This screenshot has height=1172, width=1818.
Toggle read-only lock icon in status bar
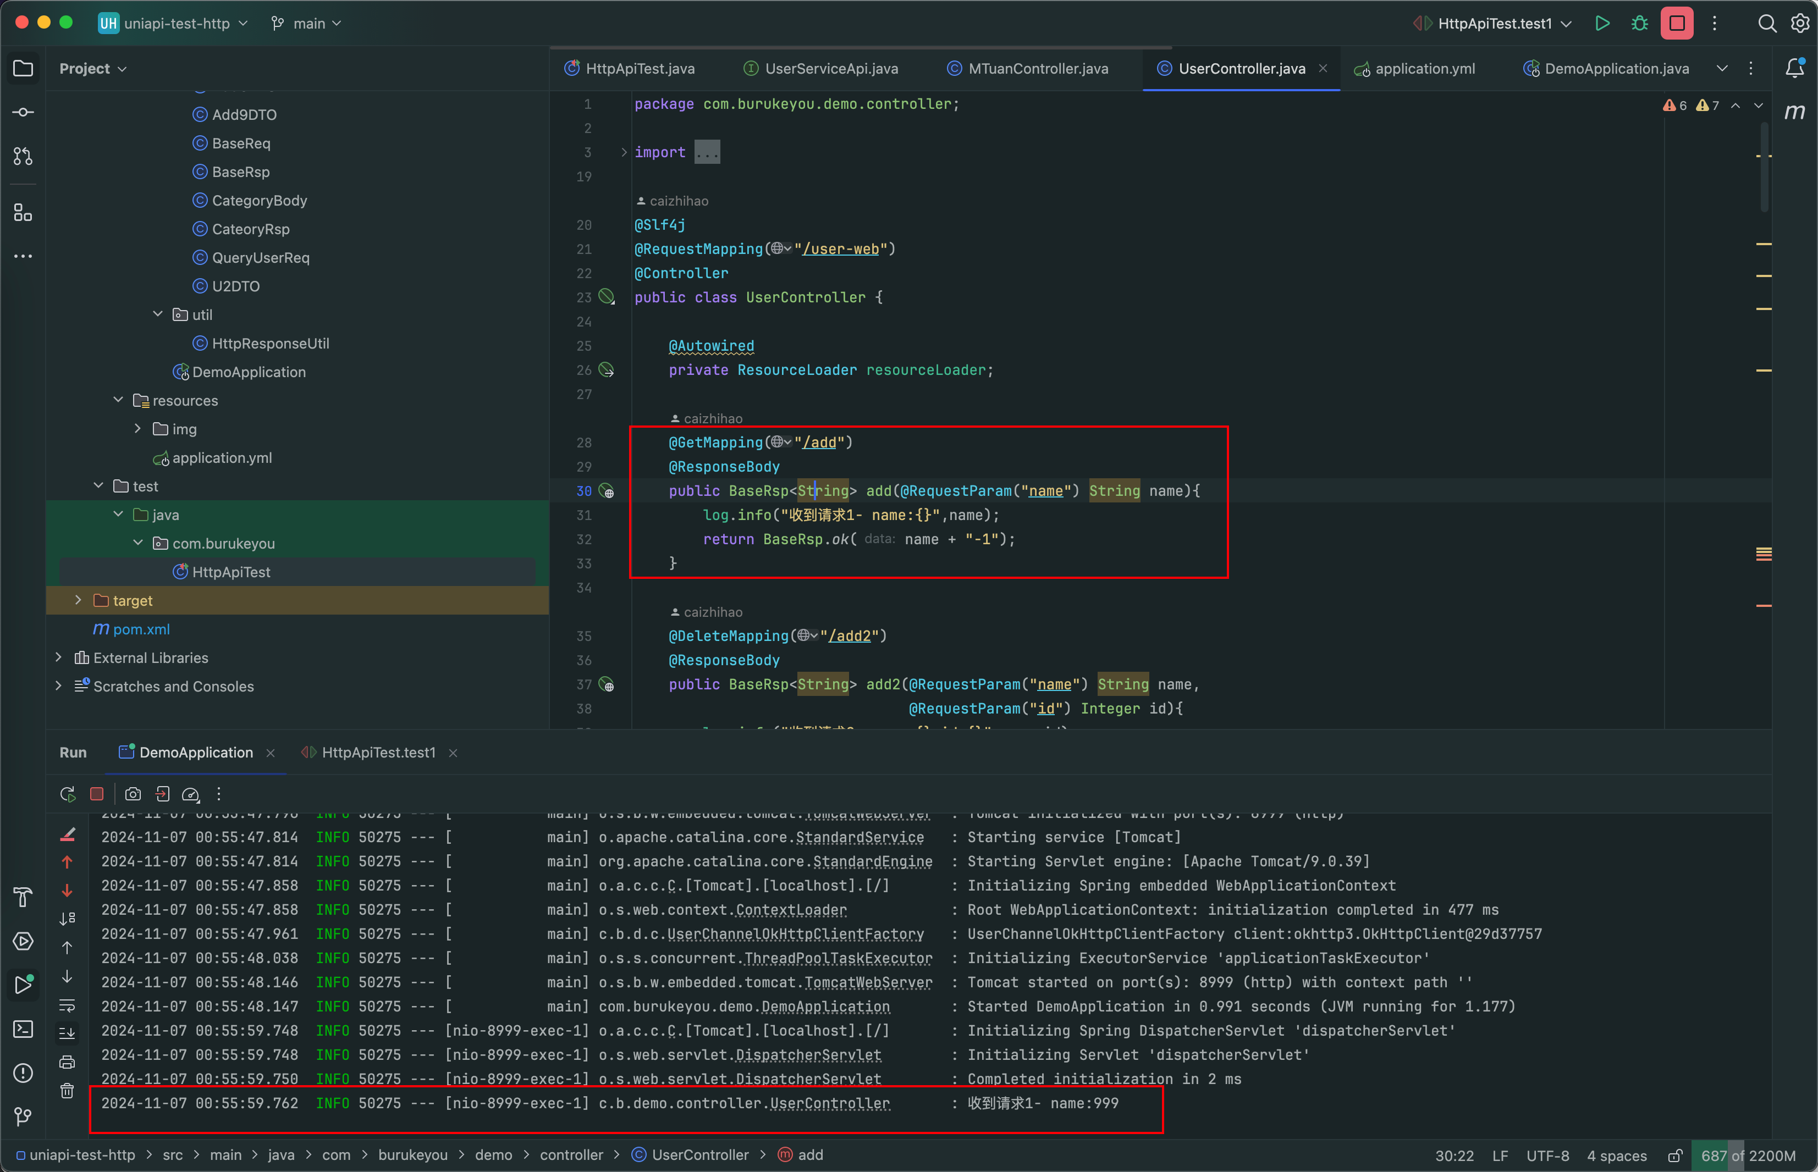click(x=1675, y=1156)
